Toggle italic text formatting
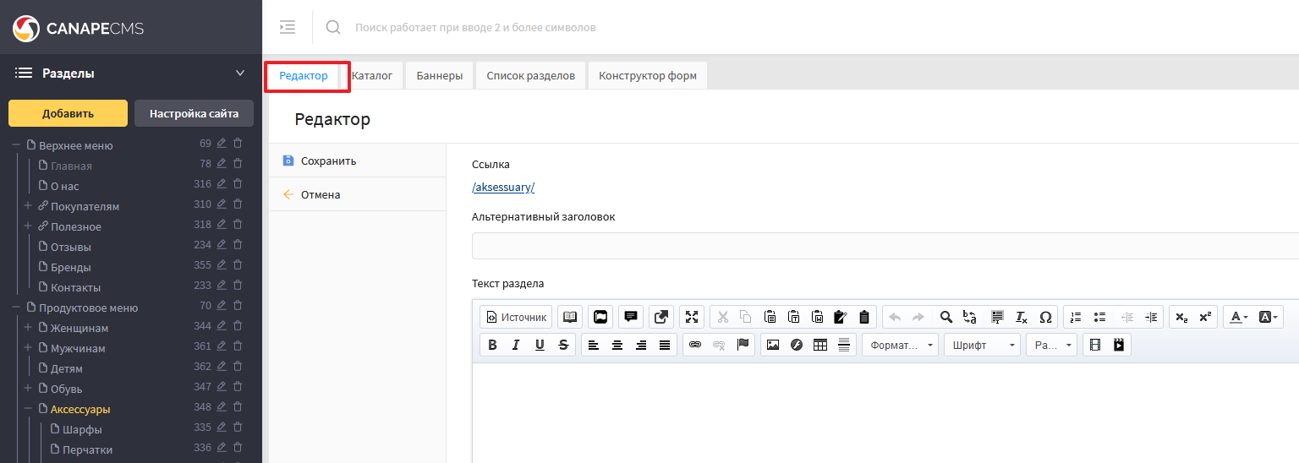The image size is (1299, 463). [516, 345]
